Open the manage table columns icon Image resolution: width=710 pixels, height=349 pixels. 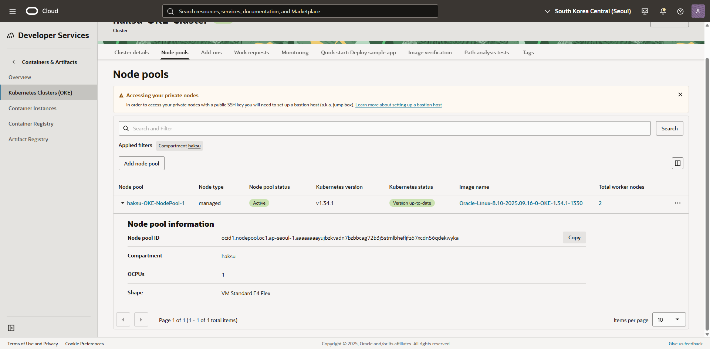677,163
